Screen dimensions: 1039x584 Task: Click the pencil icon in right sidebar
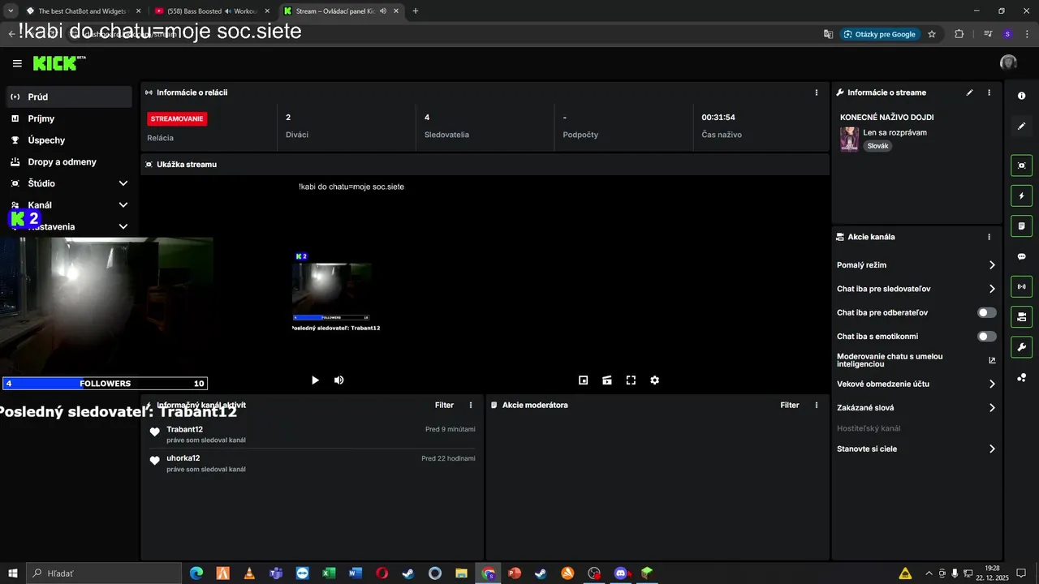[1021, 126]
